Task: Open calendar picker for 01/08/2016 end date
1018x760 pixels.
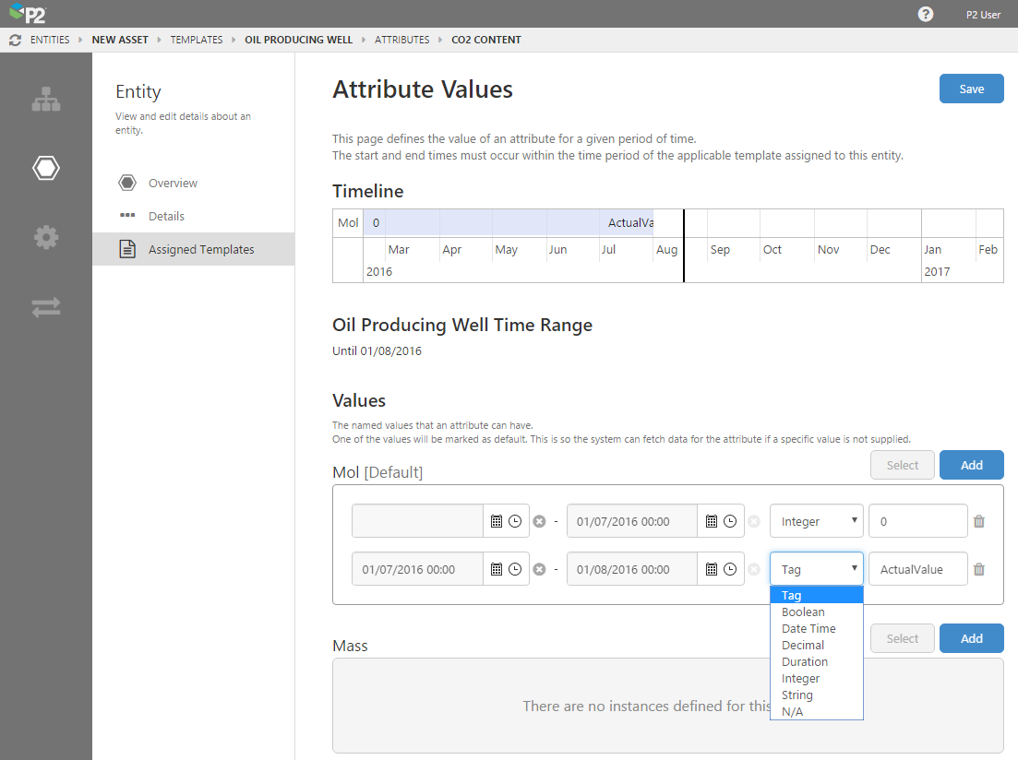Action: (712, 569)
